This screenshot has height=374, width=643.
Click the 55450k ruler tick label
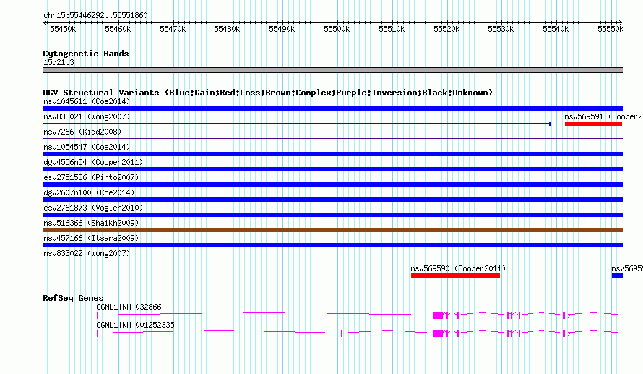(63, 29)
